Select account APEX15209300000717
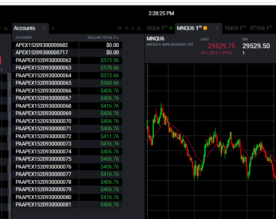The image size is (276, 219). pyautogui.click(x=42, y=53)
